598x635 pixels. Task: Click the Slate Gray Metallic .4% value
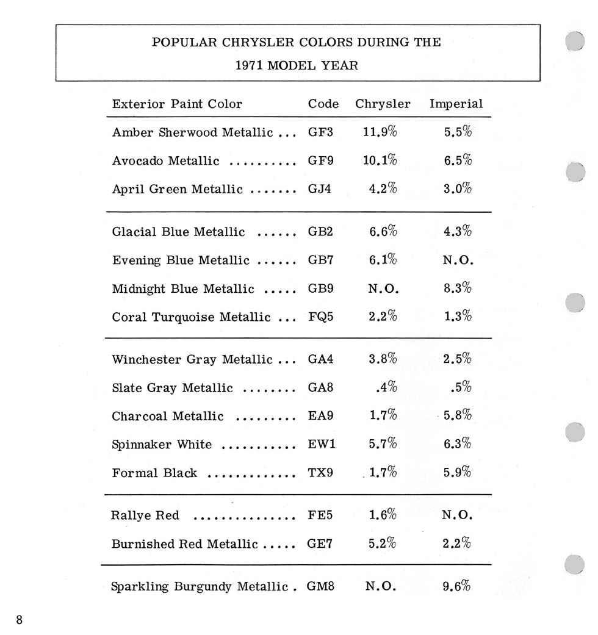click(386, 387)
